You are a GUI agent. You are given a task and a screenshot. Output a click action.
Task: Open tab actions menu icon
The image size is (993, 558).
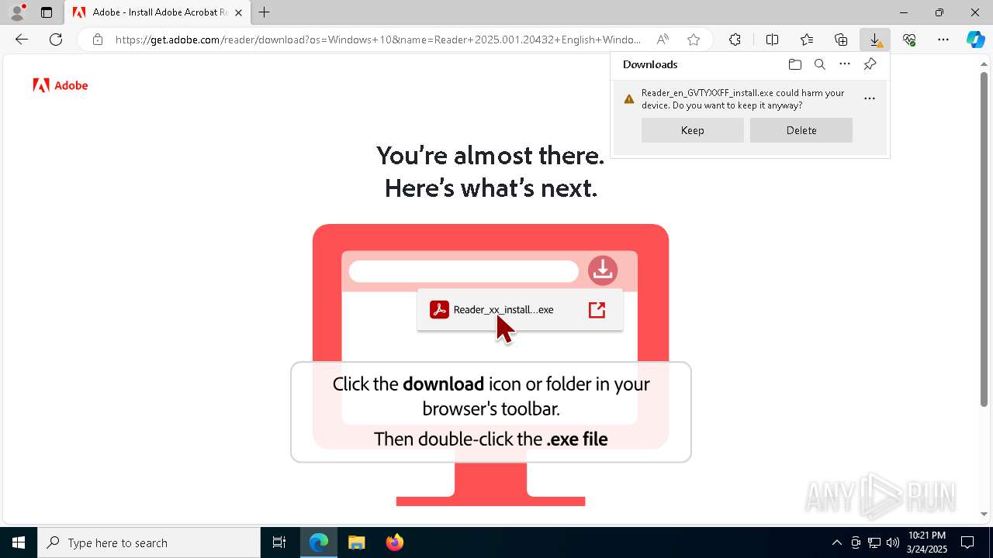[x=47, y=12]
